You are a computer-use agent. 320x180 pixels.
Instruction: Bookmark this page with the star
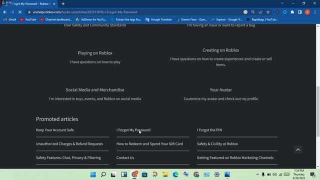coord(268,12)
